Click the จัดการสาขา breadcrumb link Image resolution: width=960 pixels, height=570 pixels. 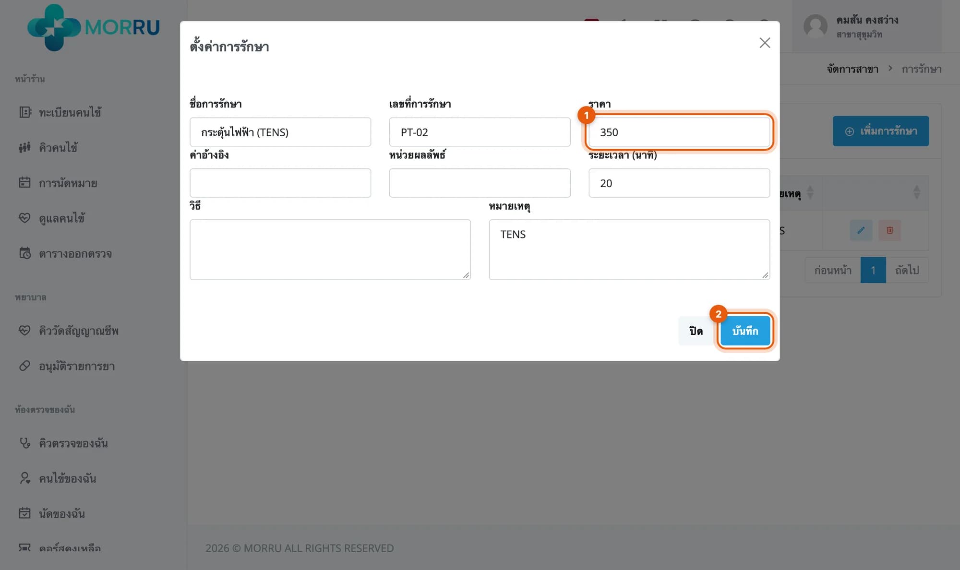coord(852,69)
